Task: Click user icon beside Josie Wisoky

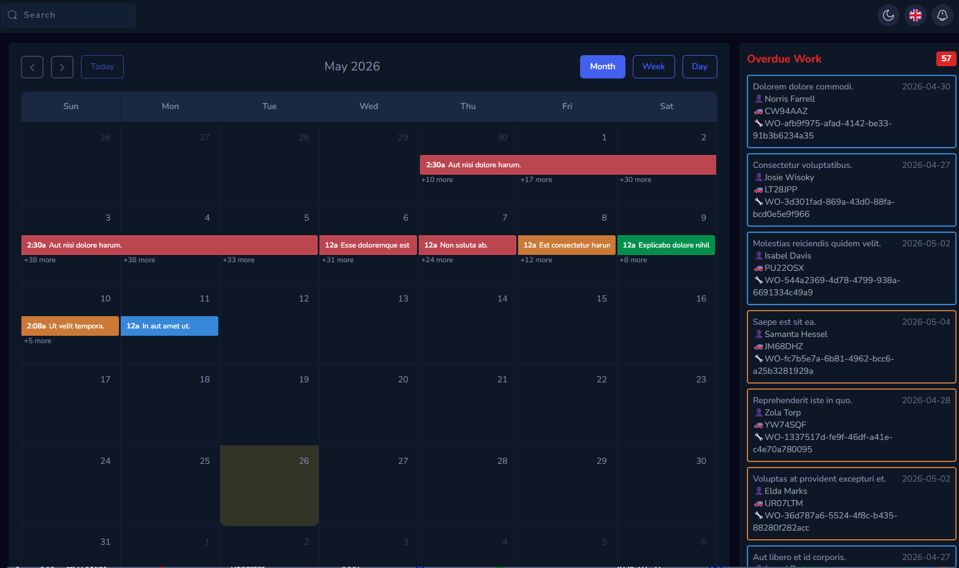Action: pyautogui.click(x=758, y=178)
